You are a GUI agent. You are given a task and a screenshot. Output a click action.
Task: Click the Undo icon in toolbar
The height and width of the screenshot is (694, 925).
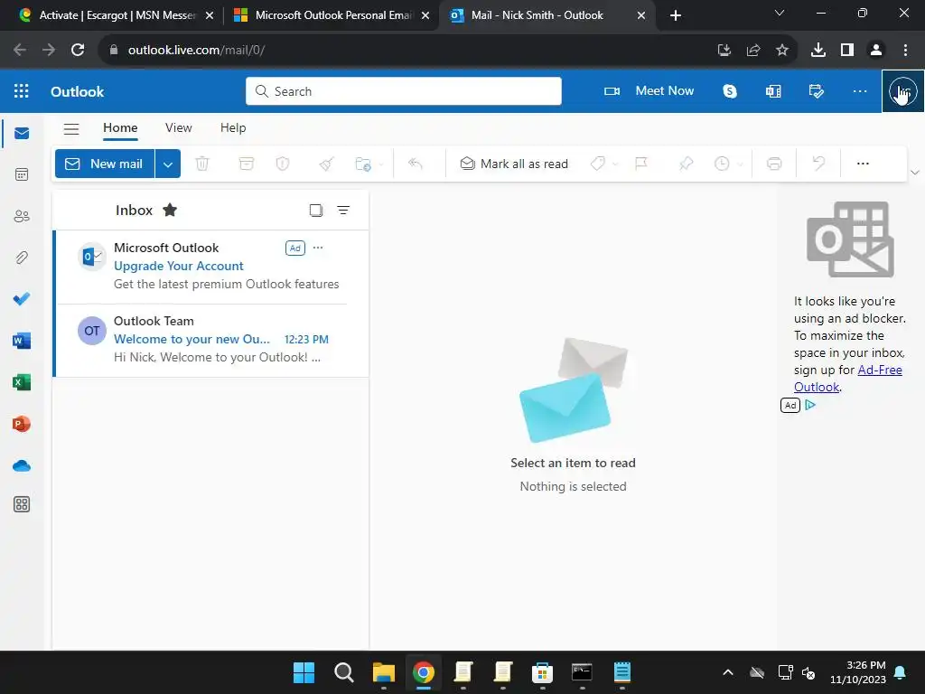click(818, 164)
